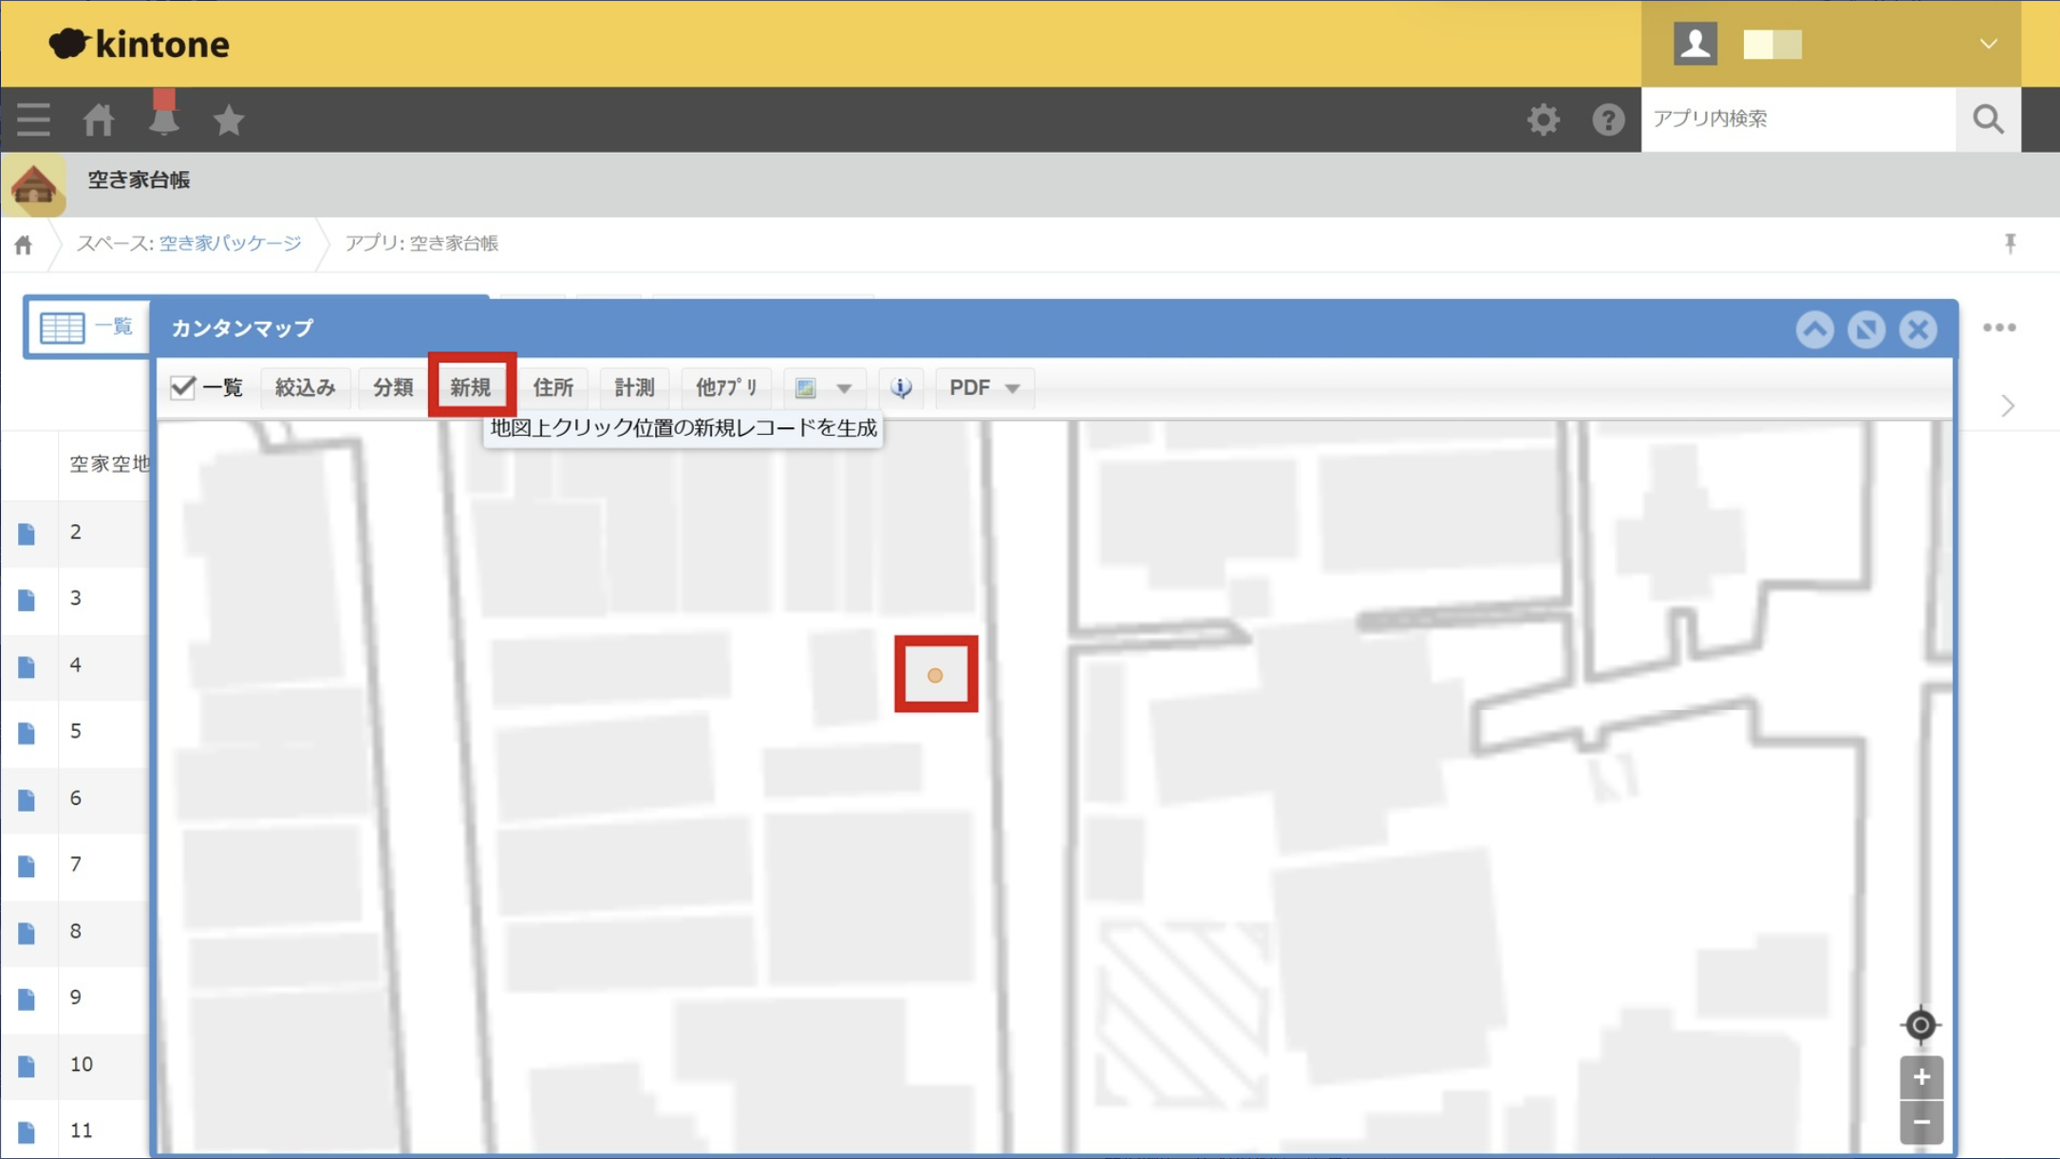Collapse the カンタンマップ panel
2060x1159 pixels.
pyautogui.click(x=1814, y=329)
